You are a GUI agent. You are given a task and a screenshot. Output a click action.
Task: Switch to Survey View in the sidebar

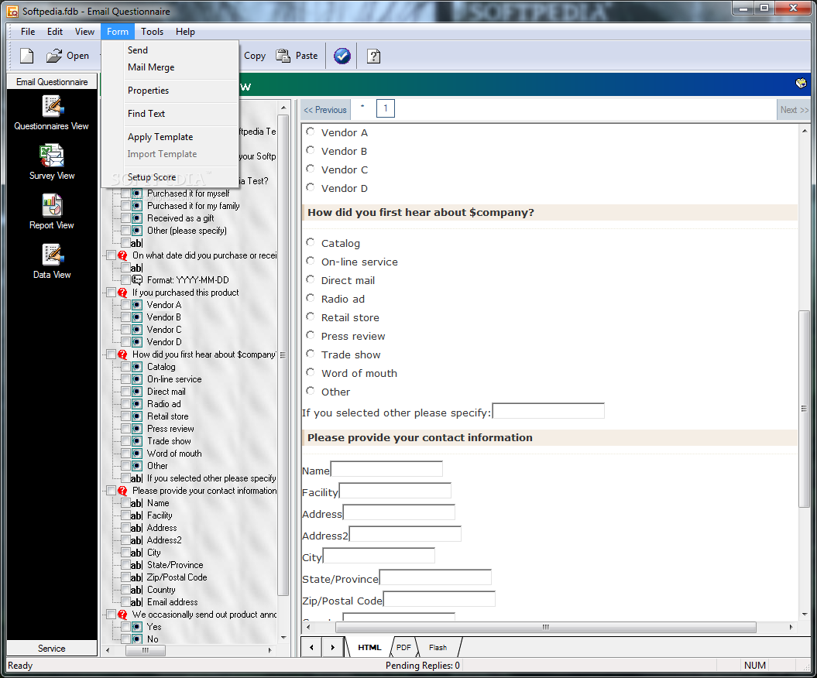[52, 163]
